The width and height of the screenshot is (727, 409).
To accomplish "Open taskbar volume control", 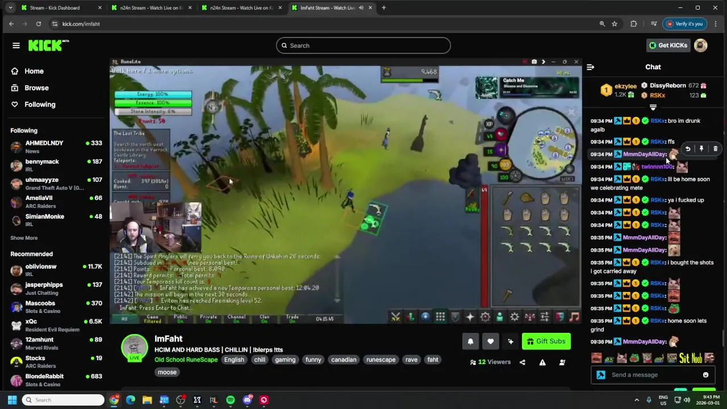I will click(x=687, y=400).
